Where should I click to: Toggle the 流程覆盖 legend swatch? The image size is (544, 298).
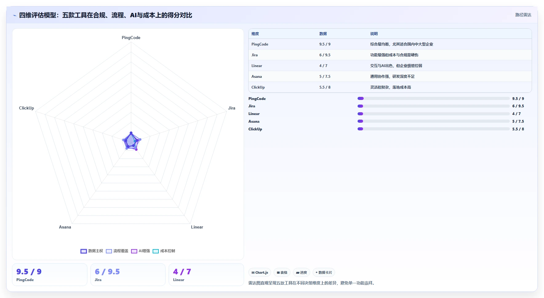109,251
